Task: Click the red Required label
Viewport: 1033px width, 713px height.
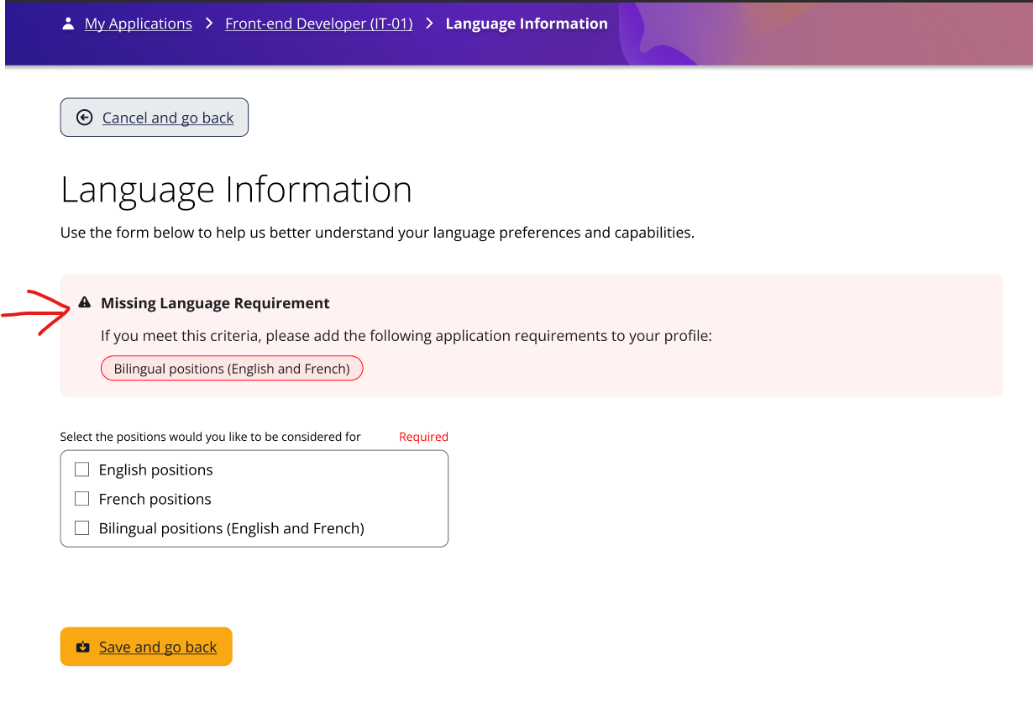Action: tap(423, 436)
